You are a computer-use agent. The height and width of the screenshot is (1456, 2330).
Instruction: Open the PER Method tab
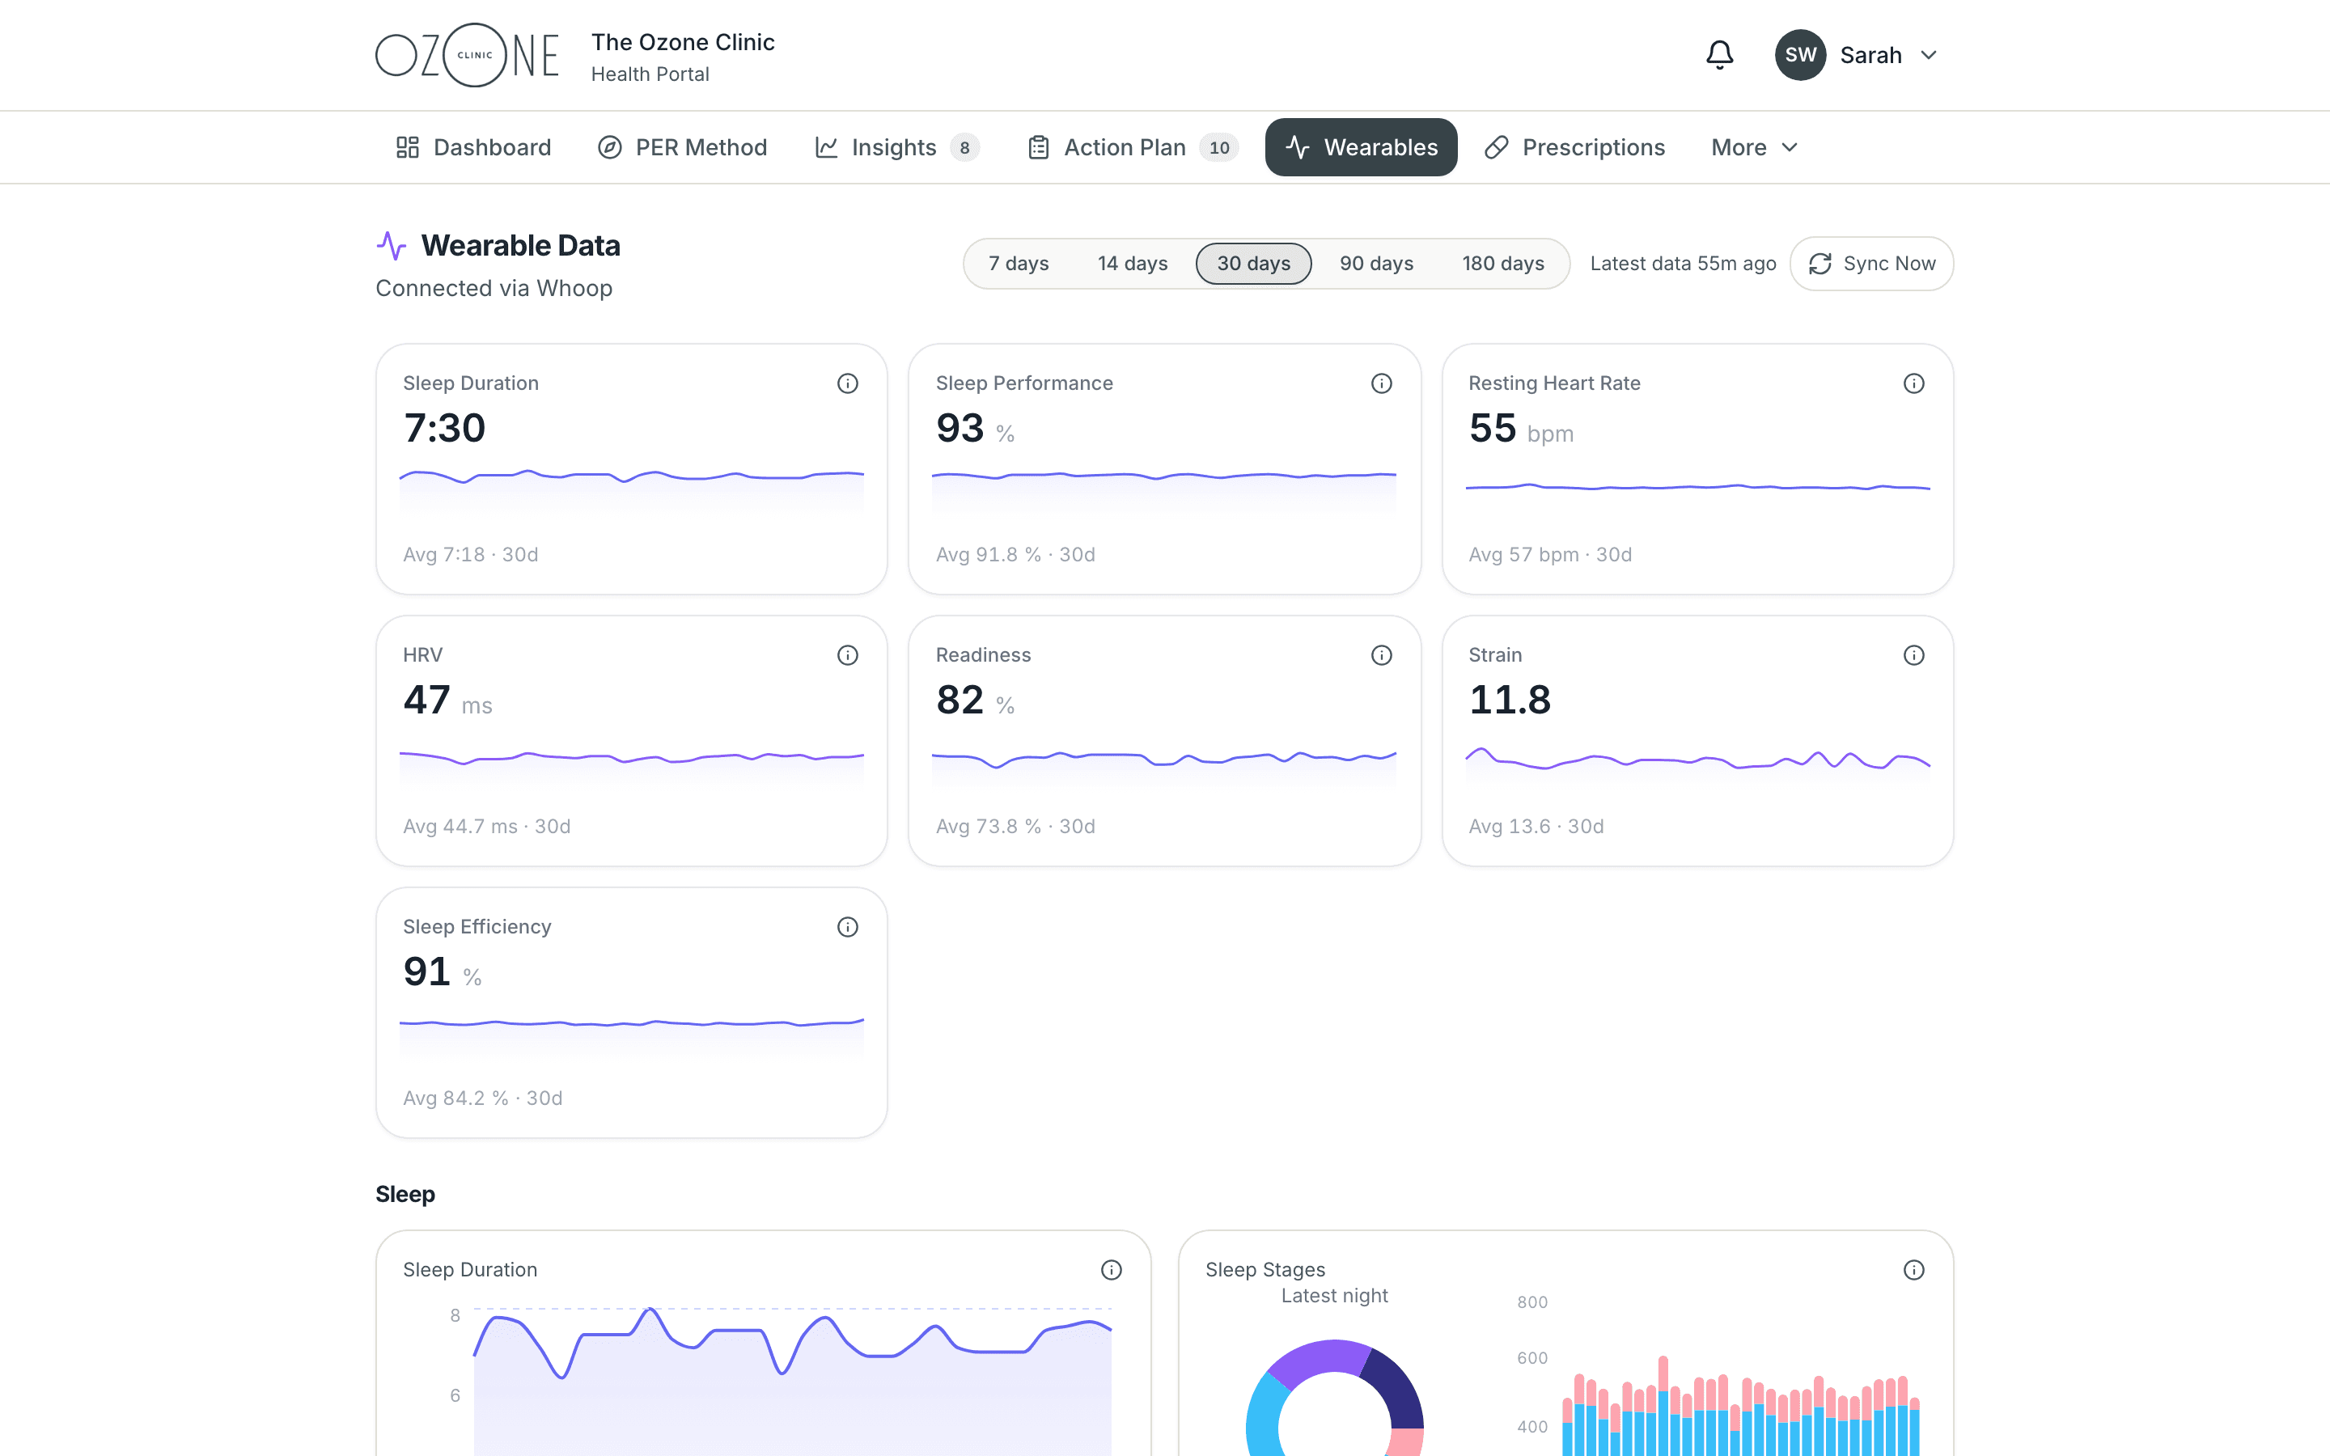point(683,147)
